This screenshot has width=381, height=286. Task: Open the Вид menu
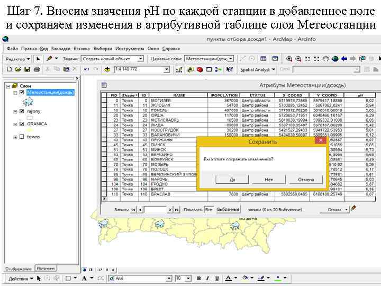pyautogui.click(x=44, y=49)
